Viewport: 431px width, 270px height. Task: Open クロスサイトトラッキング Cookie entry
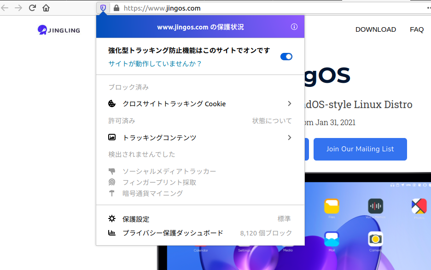(200, 104)
